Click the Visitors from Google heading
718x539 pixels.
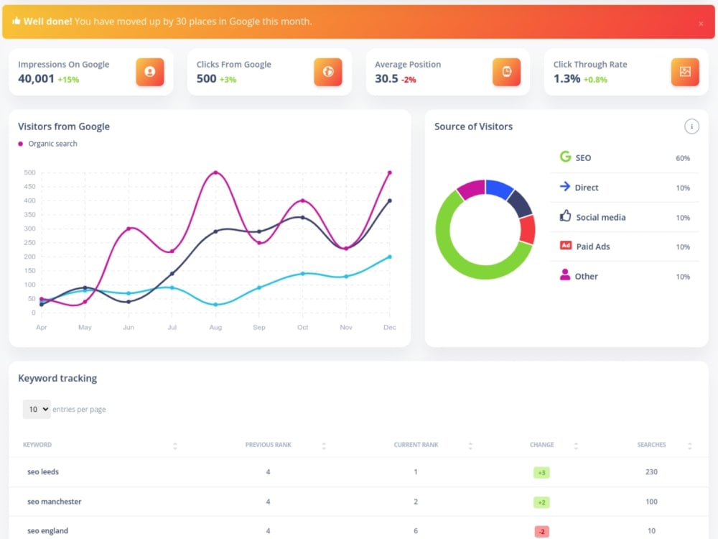(64, 126)
